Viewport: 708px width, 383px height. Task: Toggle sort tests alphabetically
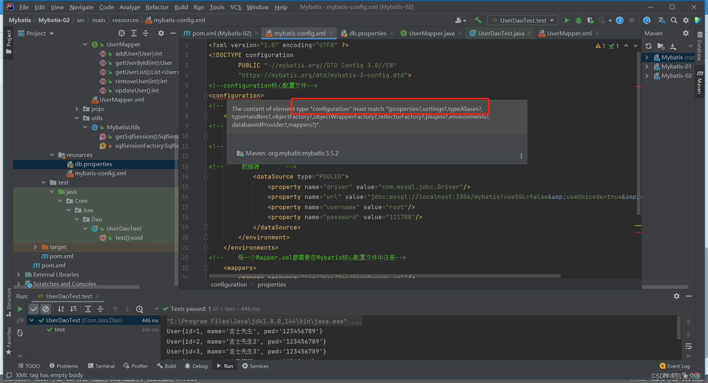coord(61,309)
